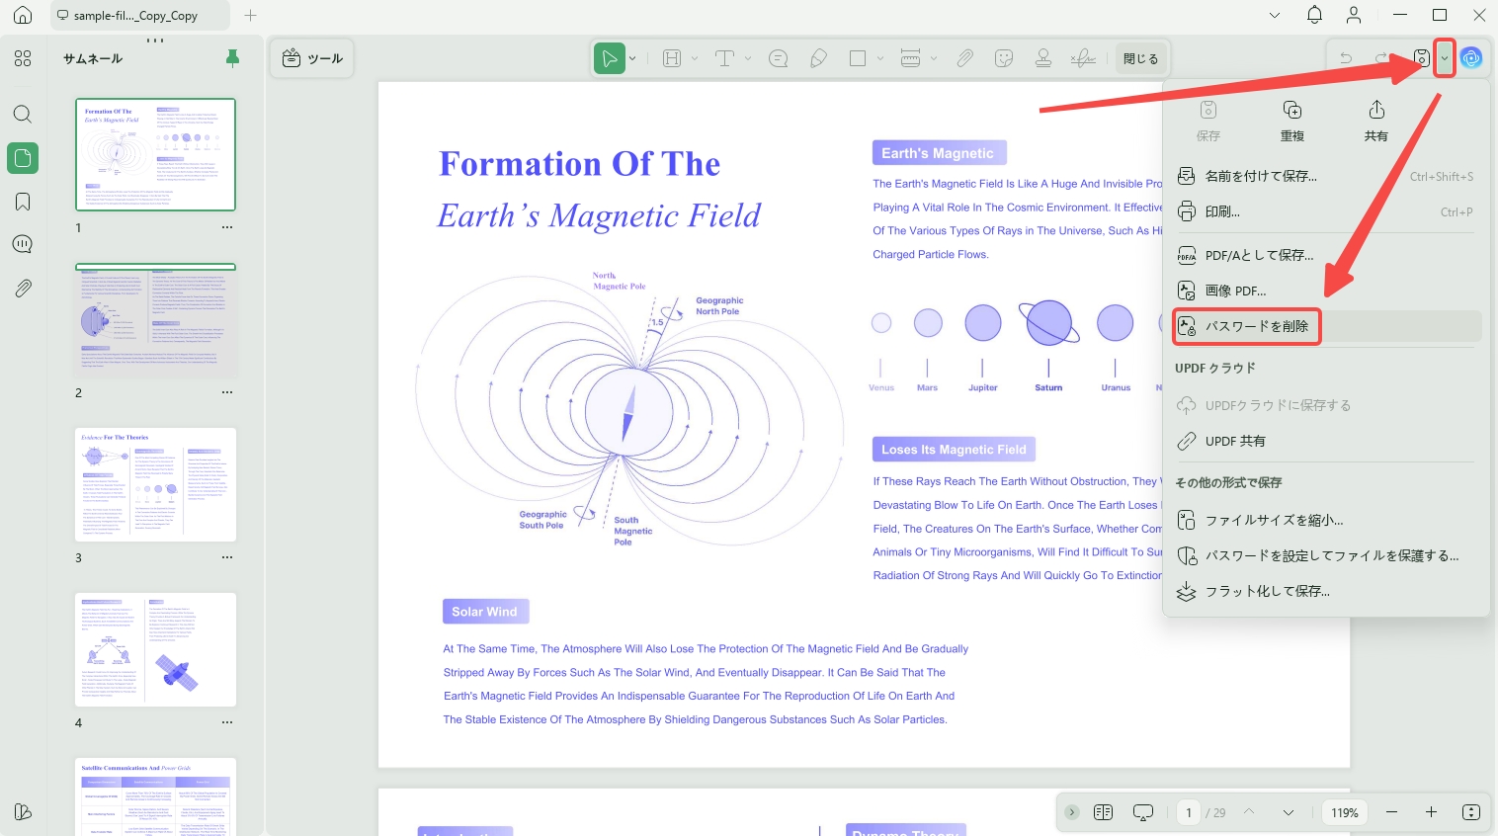Screen dimensions: 1498x836
Task: Select page 4 thumbnail
Action: click(156, 649)
